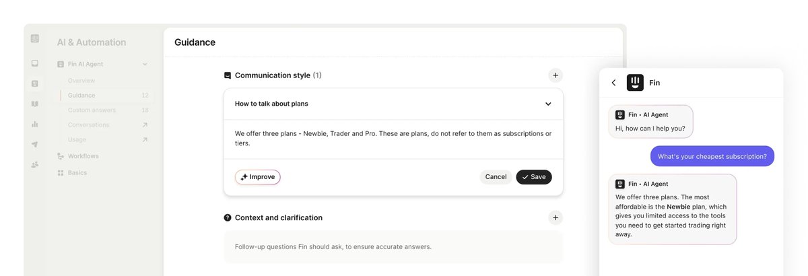Open the Basics section
Image resolution: width=808 pixels, height=276 pixels.
pos(77,172)
